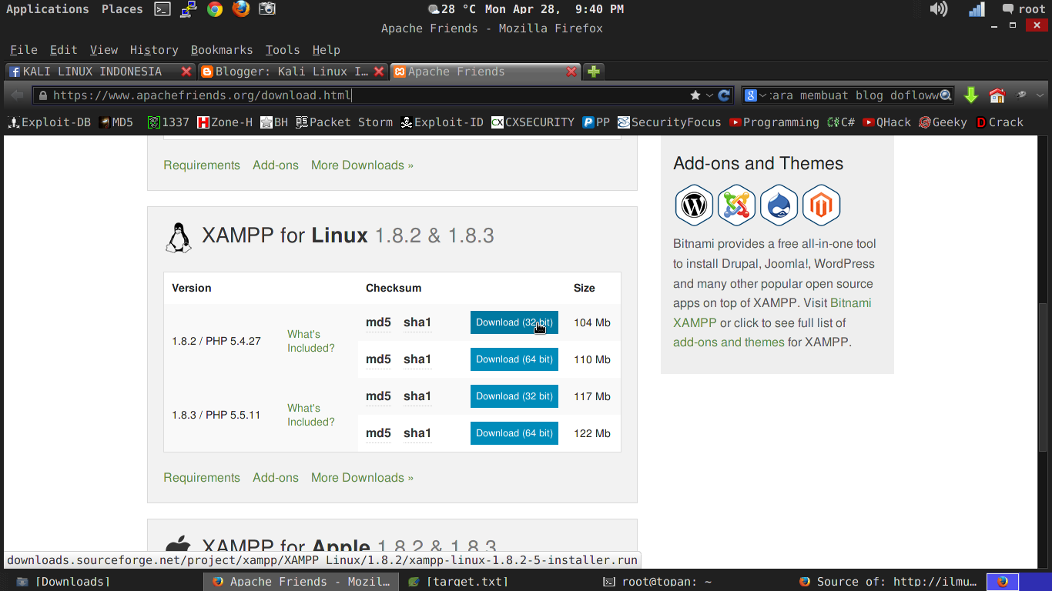
Task: Click add-ons and themes sidebar link
Action: coord(729,342)
